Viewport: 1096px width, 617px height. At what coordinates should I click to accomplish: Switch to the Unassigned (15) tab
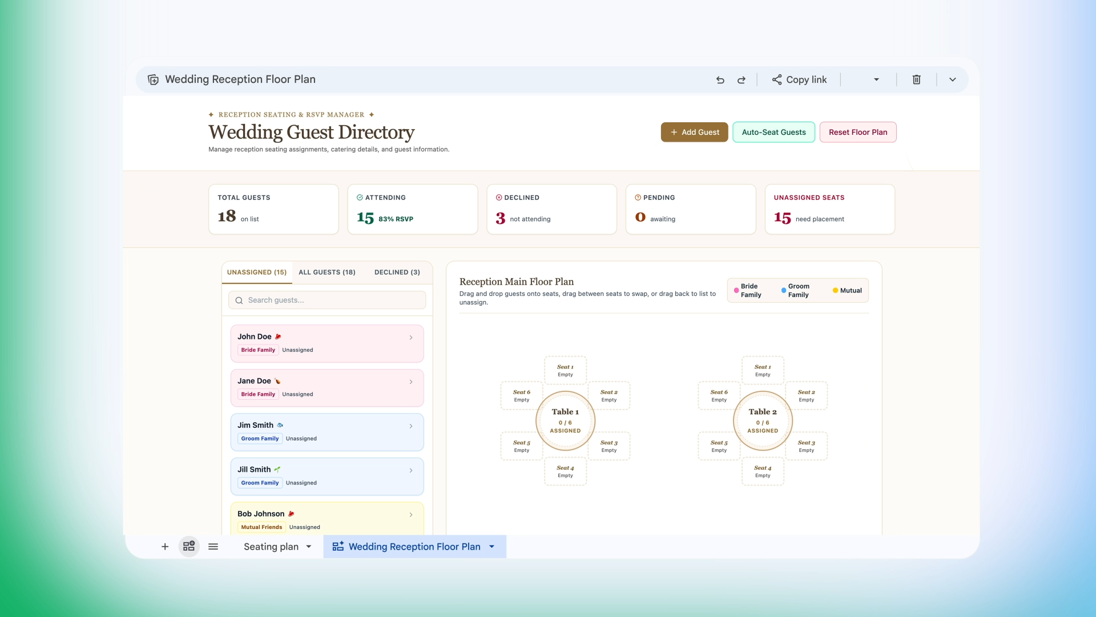pyautogui.click(x=257, y=273)
